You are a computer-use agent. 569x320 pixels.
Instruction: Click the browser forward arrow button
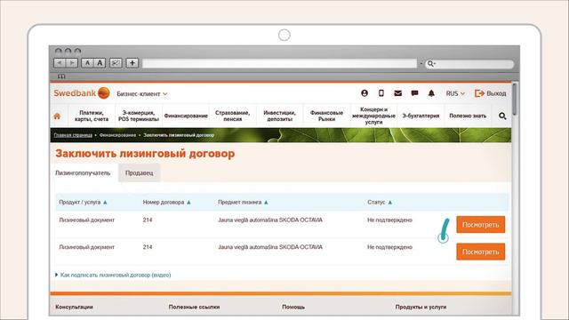[x=72, y=63]
